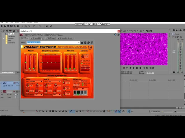Pause playback in the video preview transport
Image resolution: width=185 pixels, height=138 pixels.
coord(137,68)
